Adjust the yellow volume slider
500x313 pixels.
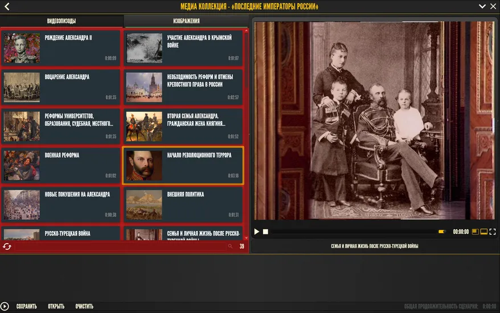click(441, 232)
